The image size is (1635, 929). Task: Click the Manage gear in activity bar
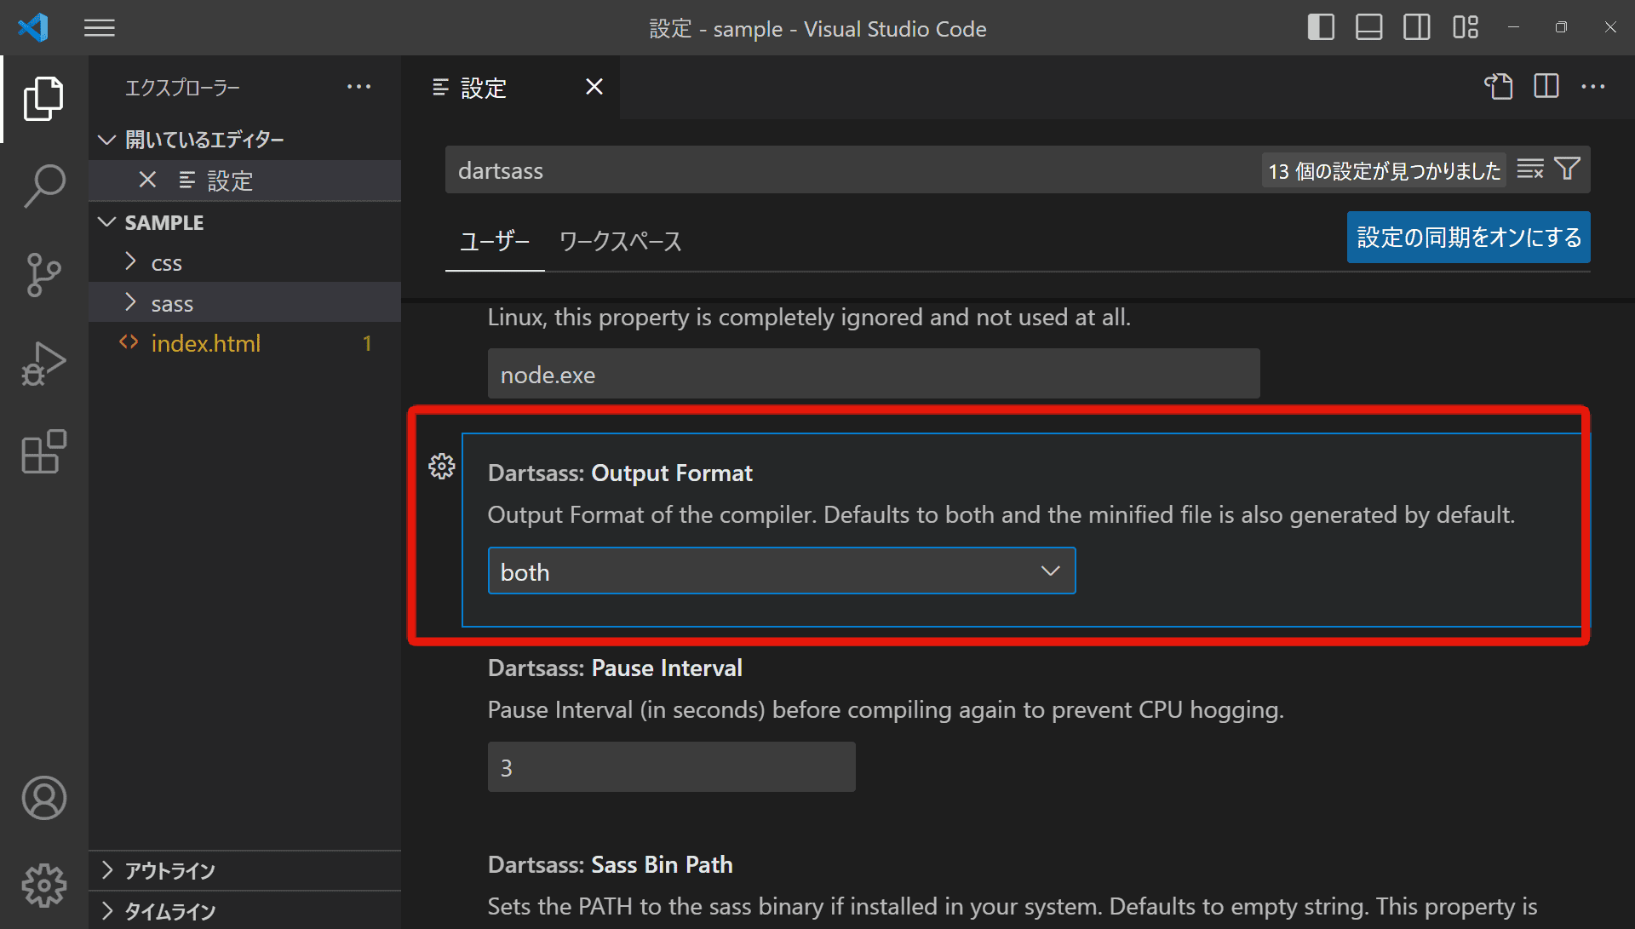[x=44, y=886]
